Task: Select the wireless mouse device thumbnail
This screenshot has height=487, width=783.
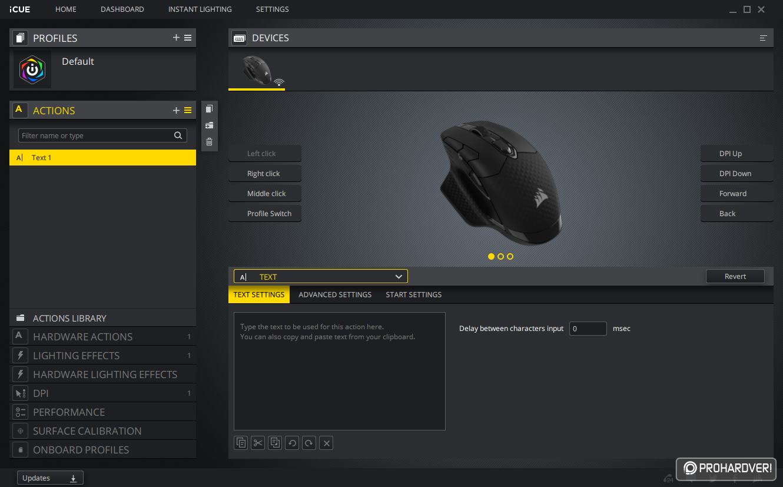Action: tap(257, 71)
